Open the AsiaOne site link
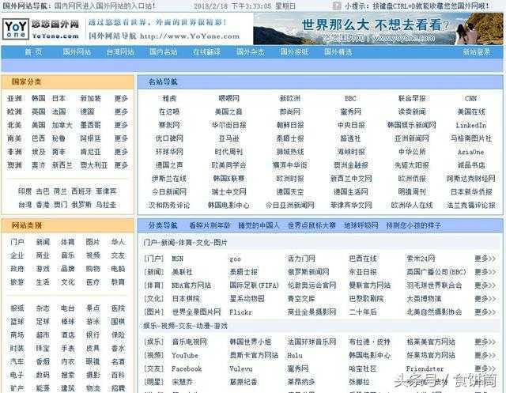Viewport: 506px width, 393px height. click(x=471, y=152)
